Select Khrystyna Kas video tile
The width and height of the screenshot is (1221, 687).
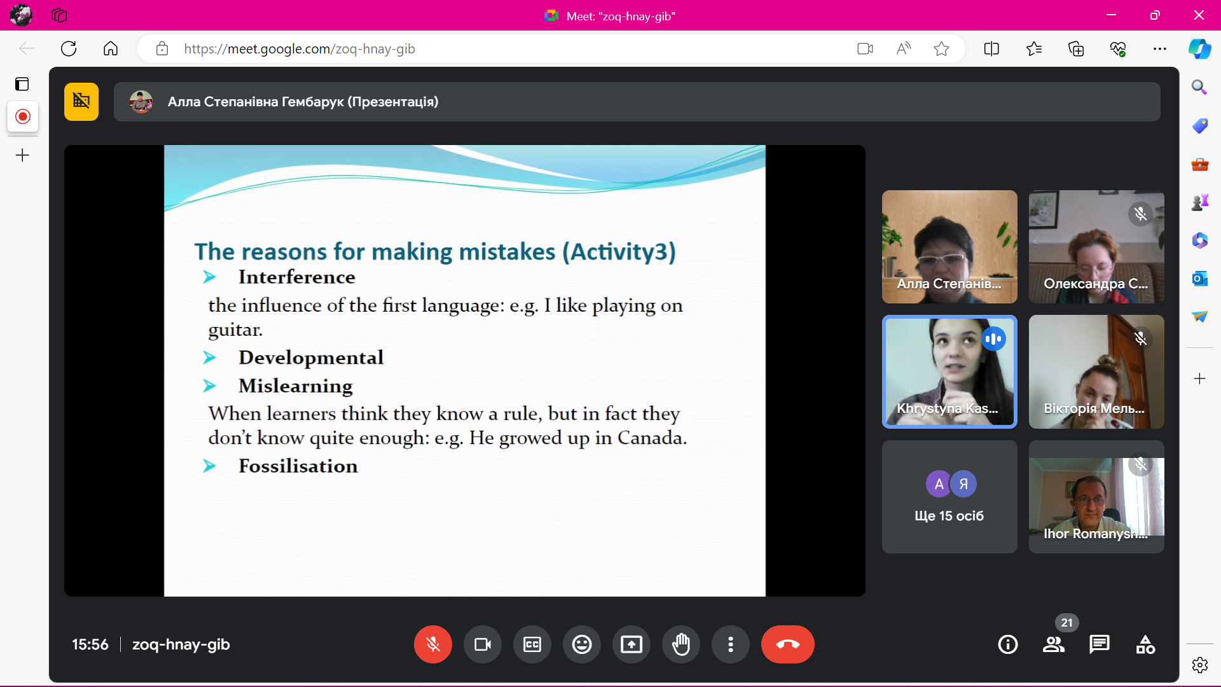pyautogui.click(x=949, y=371)
